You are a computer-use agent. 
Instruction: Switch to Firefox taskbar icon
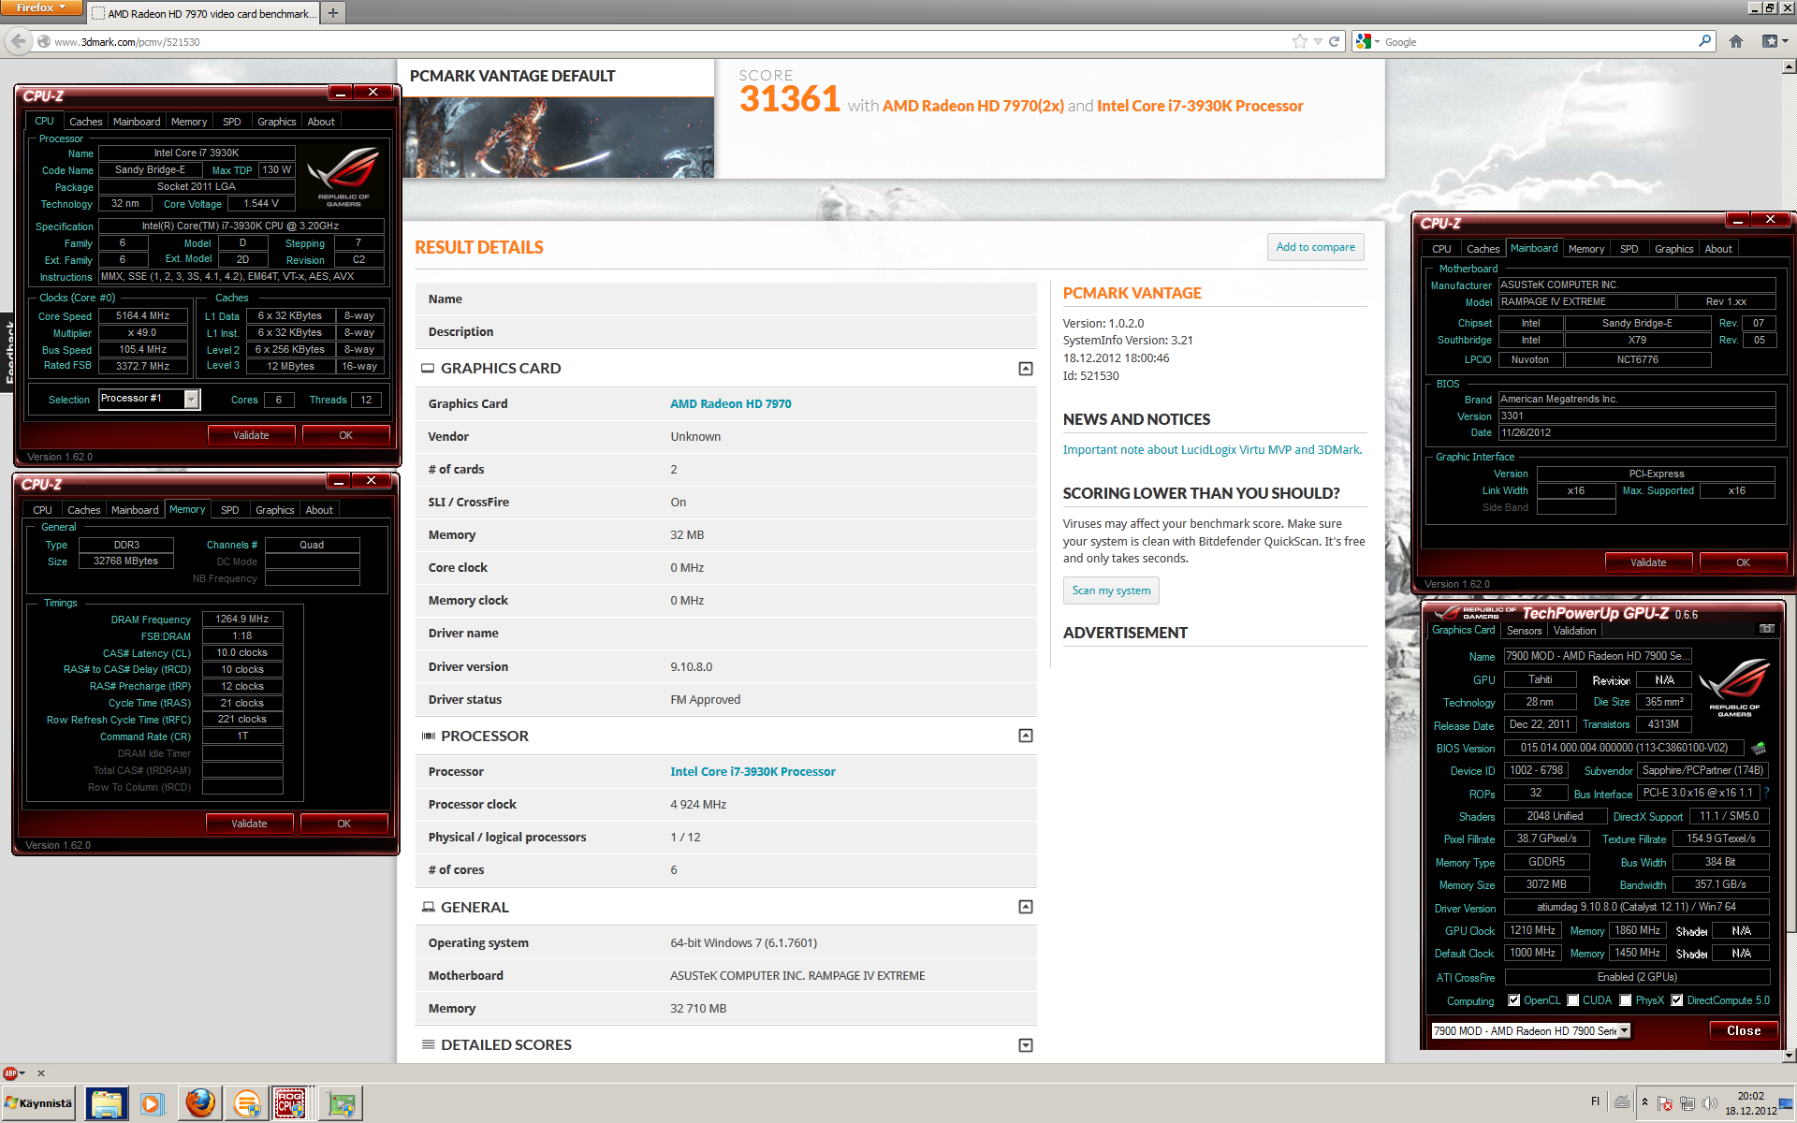tap(199, 1103)
